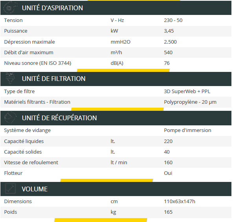
Task: Click the Pompe d'immersion value
Action: [187, 130]
